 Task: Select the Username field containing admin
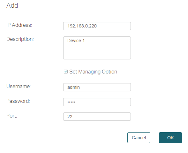pyautogui.click(x=97, y=87)
